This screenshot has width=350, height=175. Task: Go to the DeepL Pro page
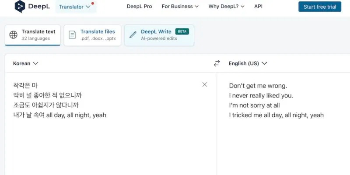click(x=139, y=7)
